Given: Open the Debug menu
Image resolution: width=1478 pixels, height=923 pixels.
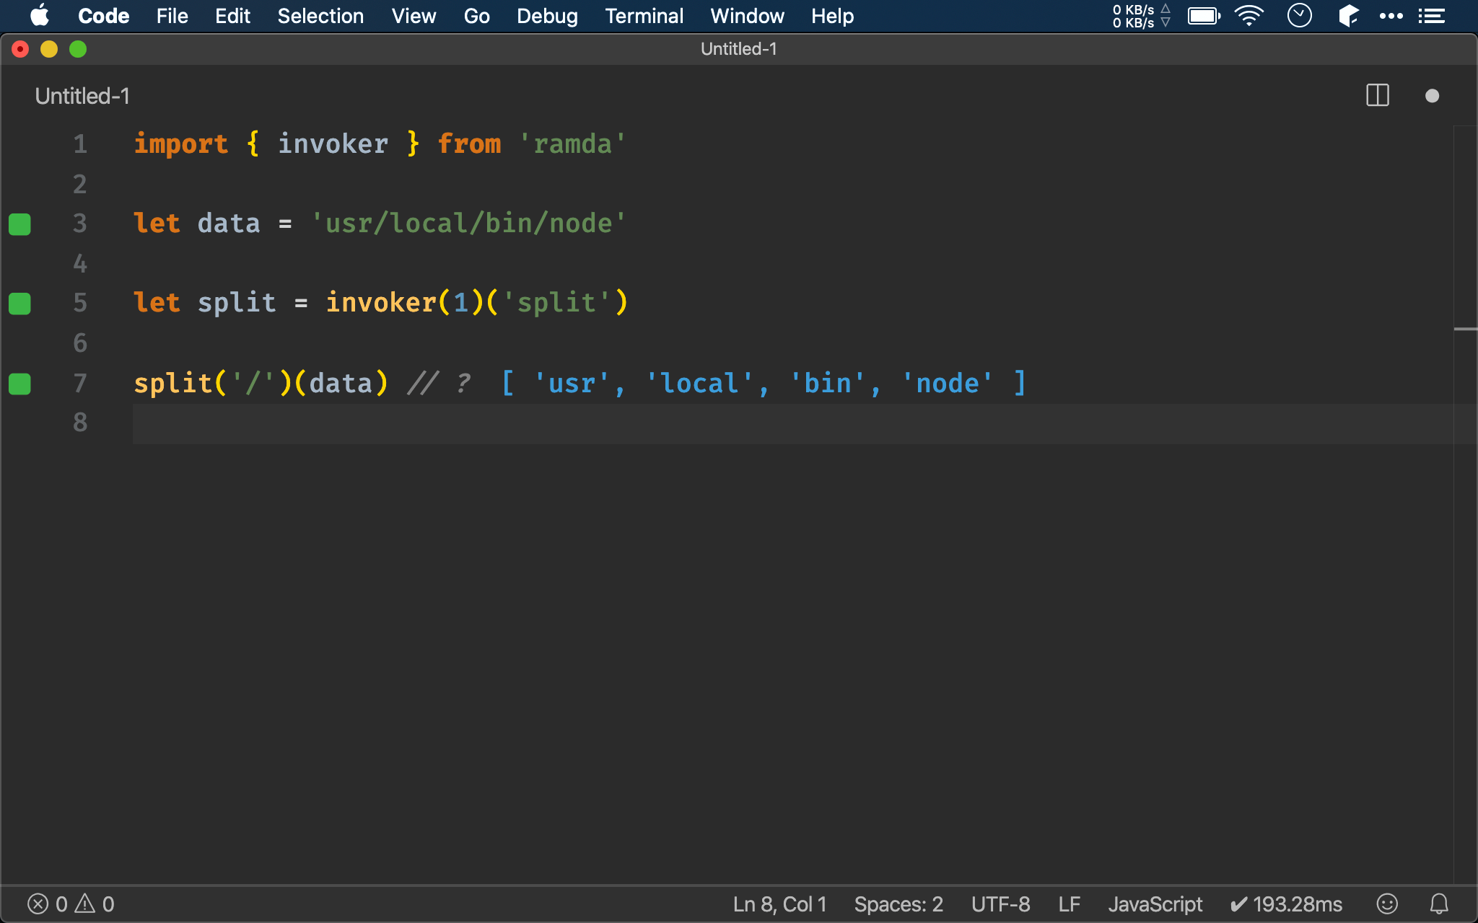Looking at the screenshot, I should (547, 16).
